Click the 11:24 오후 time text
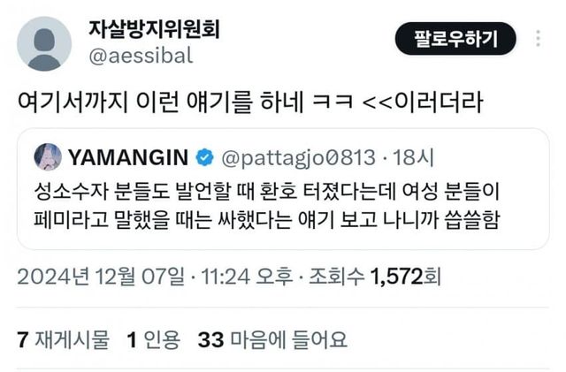The height and width of the screenshot is (372, 566). tap(247, 277)
